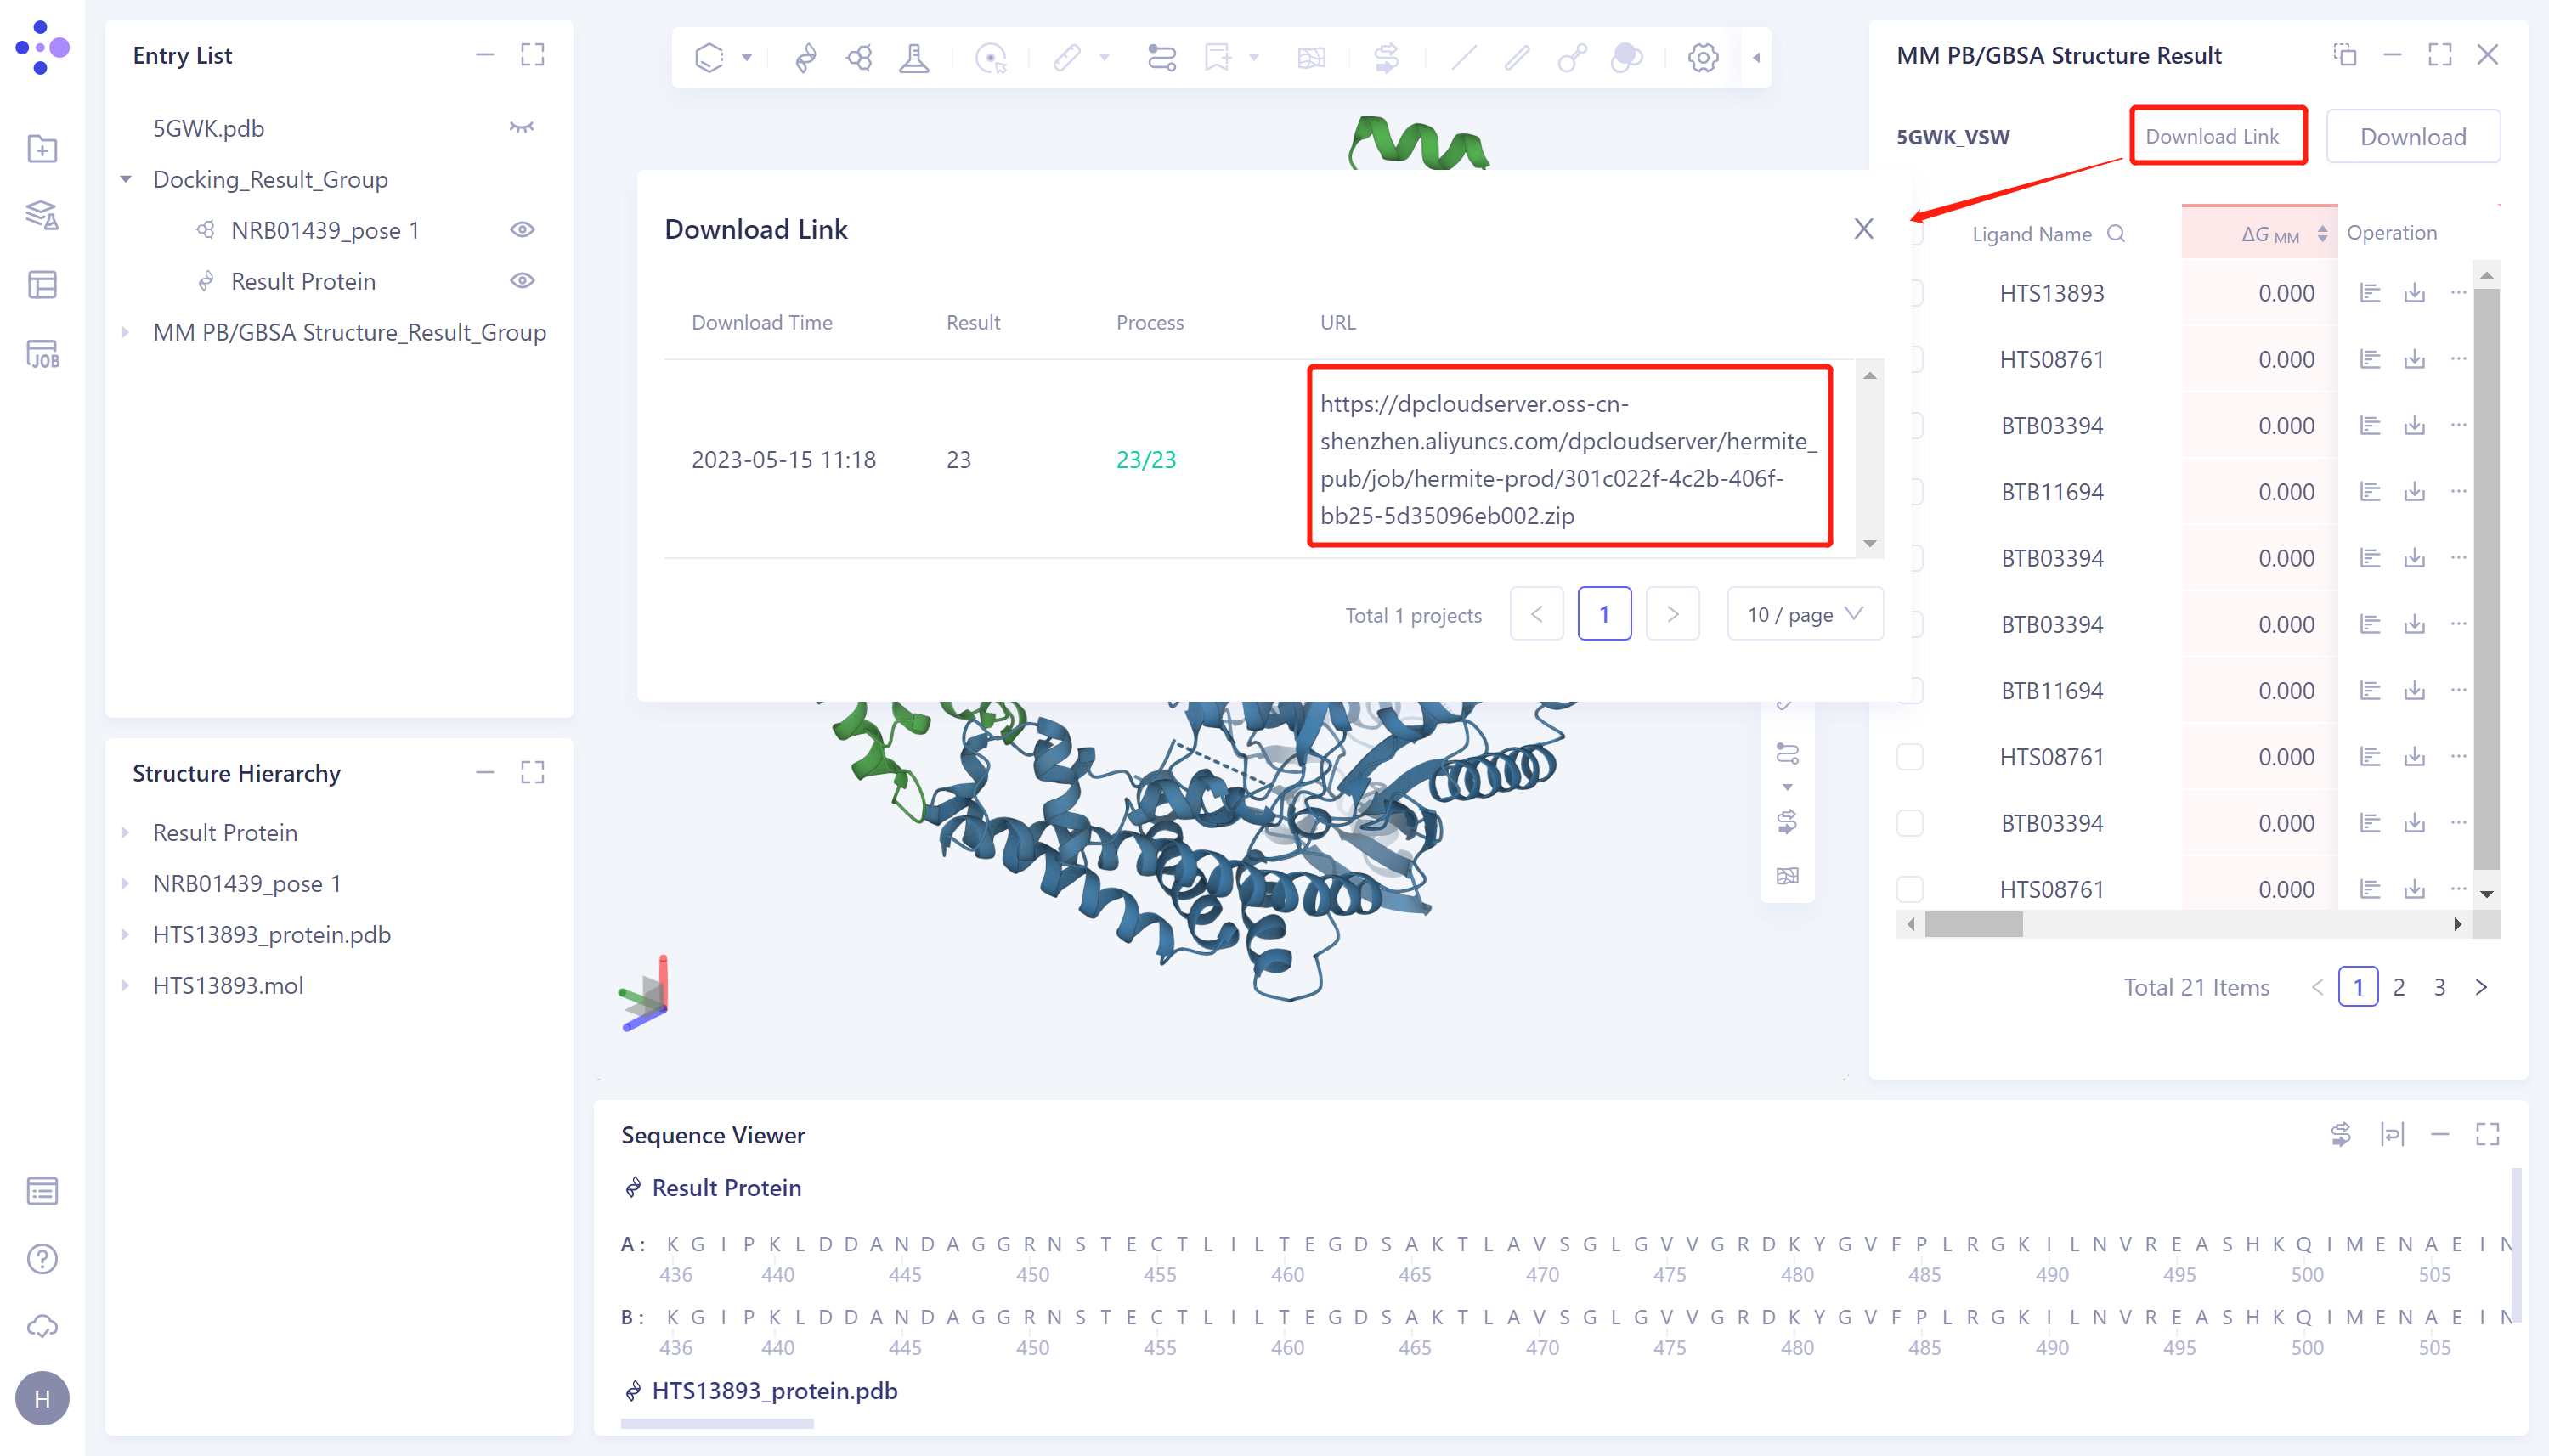Select the surface spheres tool in toolbar
The image size is (2549, 1456).
coord(1627,58)
